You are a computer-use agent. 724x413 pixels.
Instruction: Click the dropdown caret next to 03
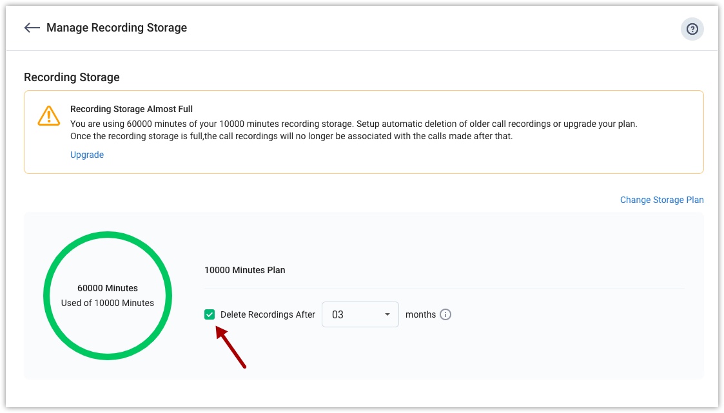(x=387, y=314)
